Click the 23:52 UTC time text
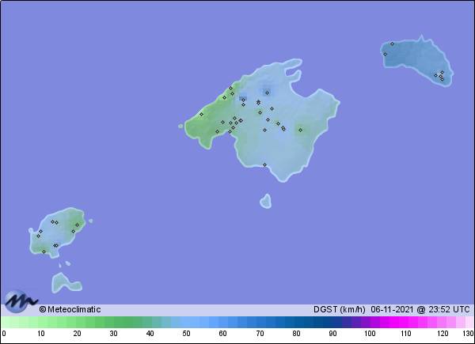The image size is (475, 344). (x=449, y=309)
